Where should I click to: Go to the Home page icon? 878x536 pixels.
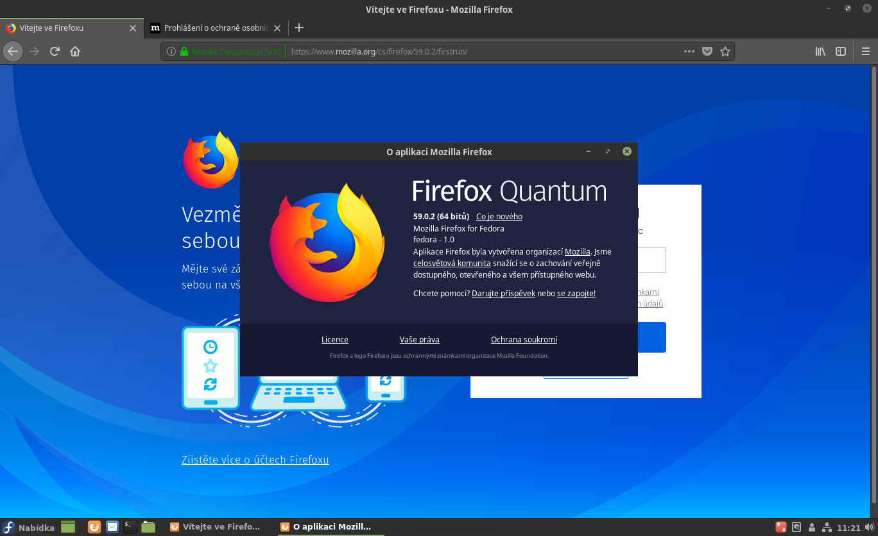coord(75,51)
